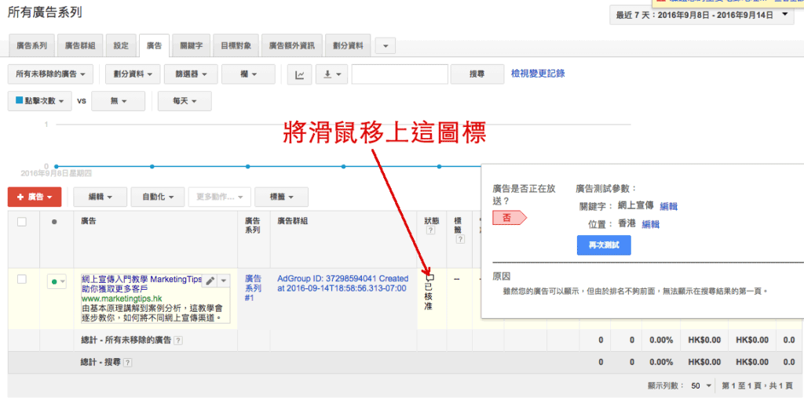
Task: Select the 廣告 tab
Action: click(x=154, y=45)
